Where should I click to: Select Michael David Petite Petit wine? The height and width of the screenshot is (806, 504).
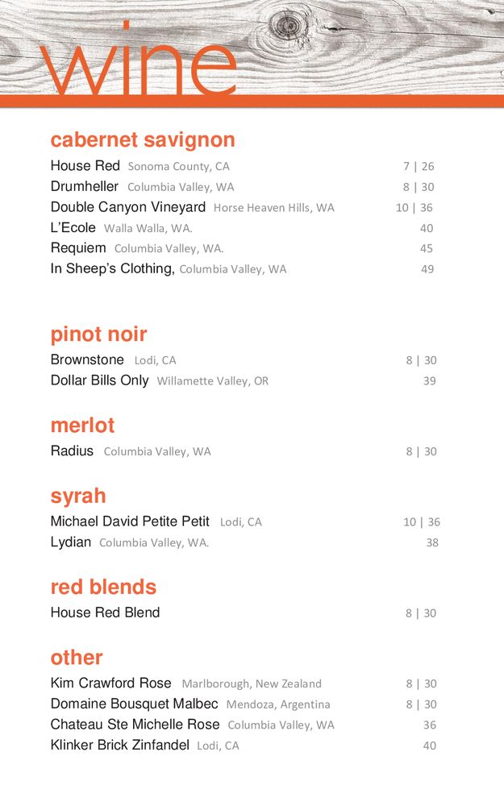130,521
